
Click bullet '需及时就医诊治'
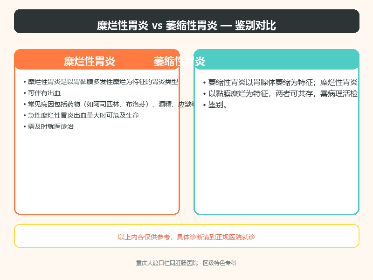pyautogui.click(x=51, y=126)
